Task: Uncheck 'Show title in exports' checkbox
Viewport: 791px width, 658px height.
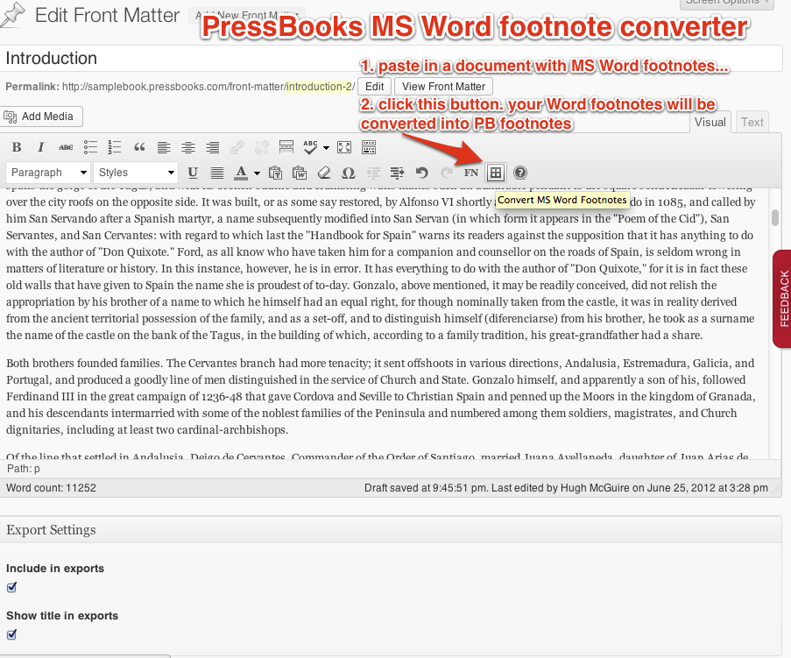Action: [12, 635]
